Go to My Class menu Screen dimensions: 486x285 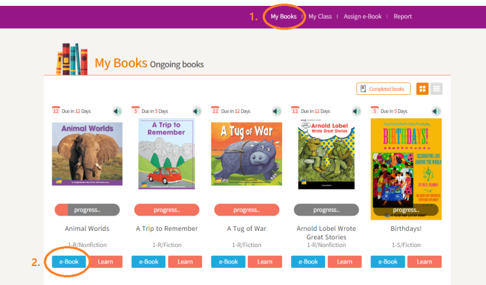(320, 16)
